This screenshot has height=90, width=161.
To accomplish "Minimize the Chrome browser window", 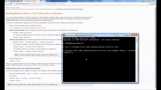I will tap(145, 1).
